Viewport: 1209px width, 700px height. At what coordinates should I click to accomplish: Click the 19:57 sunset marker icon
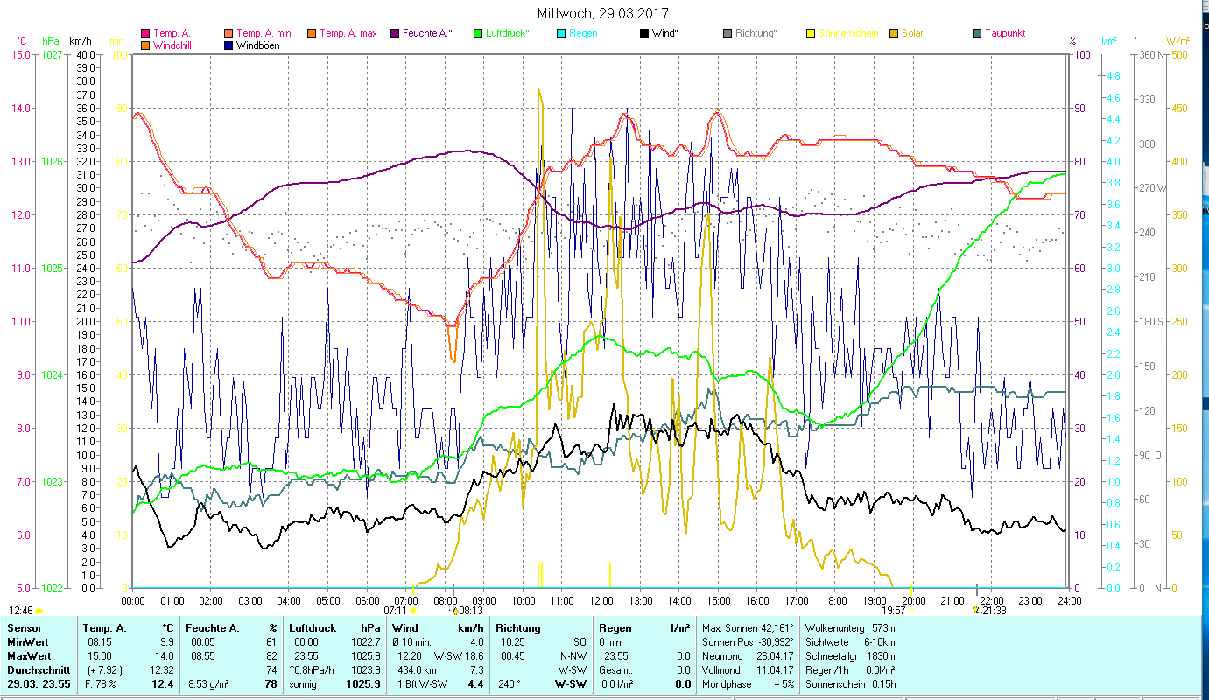(911, 611)
